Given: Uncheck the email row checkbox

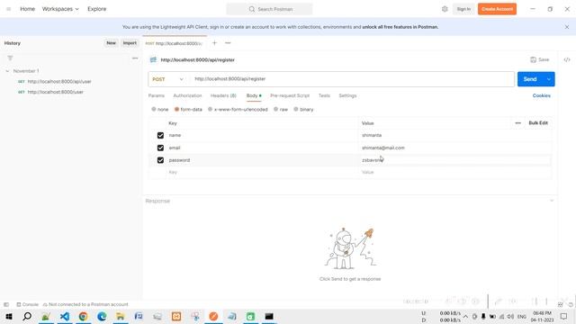Looking at the screenshot, I should [x=160, y=148].
